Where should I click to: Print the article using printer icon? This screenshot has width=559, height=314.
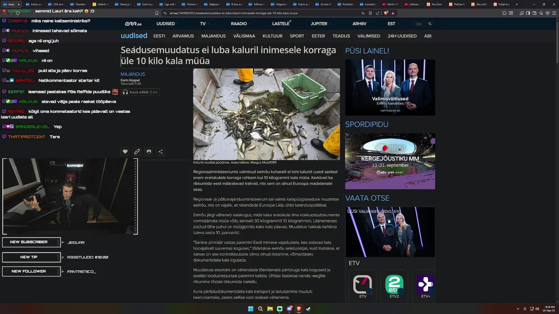(149, 152)
